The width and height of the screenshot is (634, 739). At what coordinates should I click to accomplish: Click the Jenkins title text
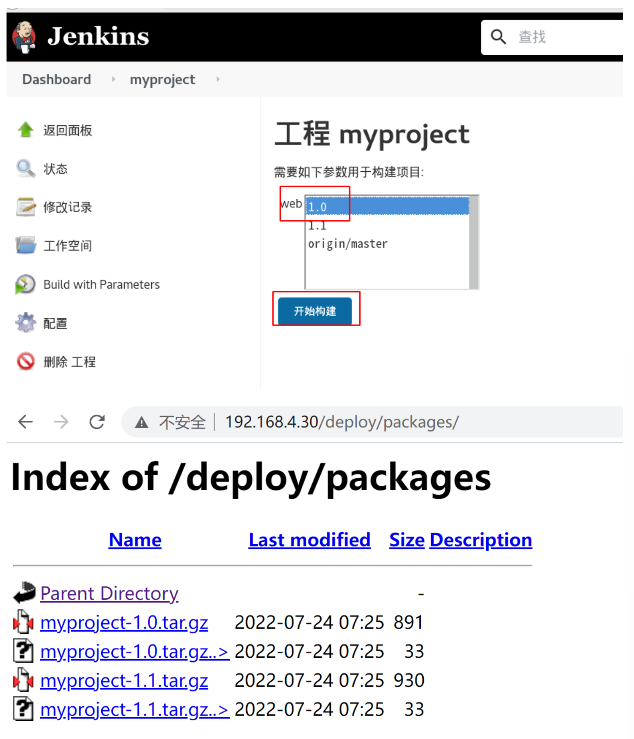click(98, 37)
